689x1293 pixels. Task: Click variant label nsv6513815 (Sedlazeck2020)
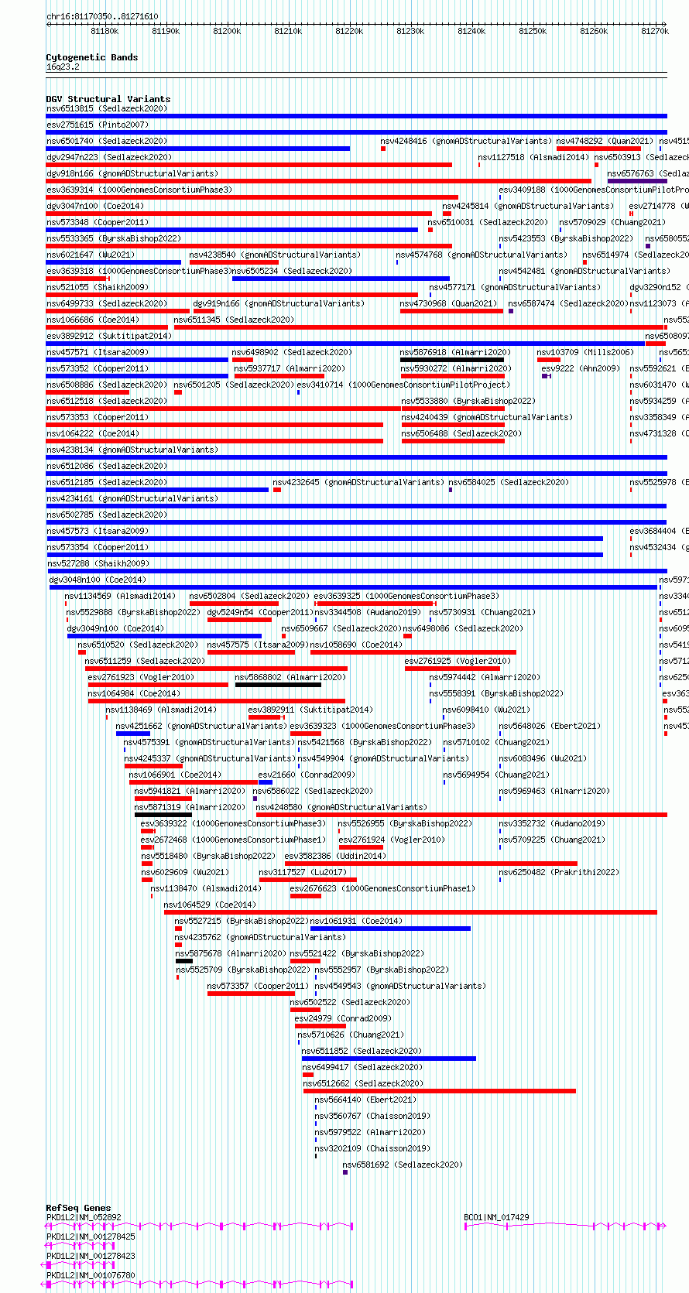[x=106, y=109]
